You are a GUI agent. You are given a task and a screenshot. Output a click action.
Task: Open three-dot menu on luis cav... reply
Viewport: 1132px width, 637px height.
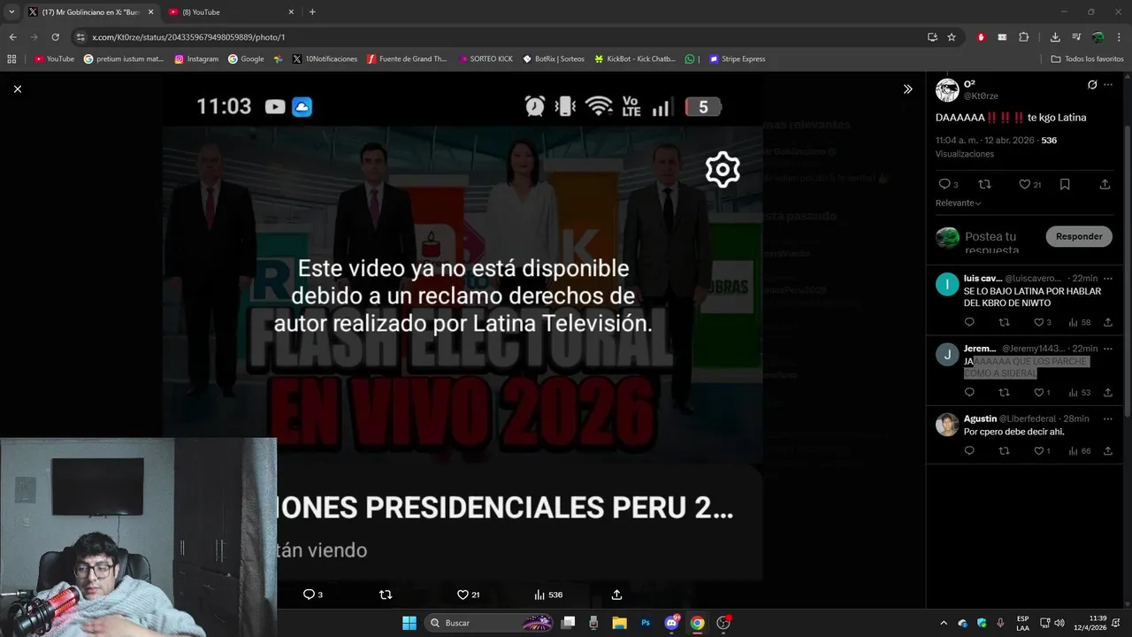click(1108, 278)
